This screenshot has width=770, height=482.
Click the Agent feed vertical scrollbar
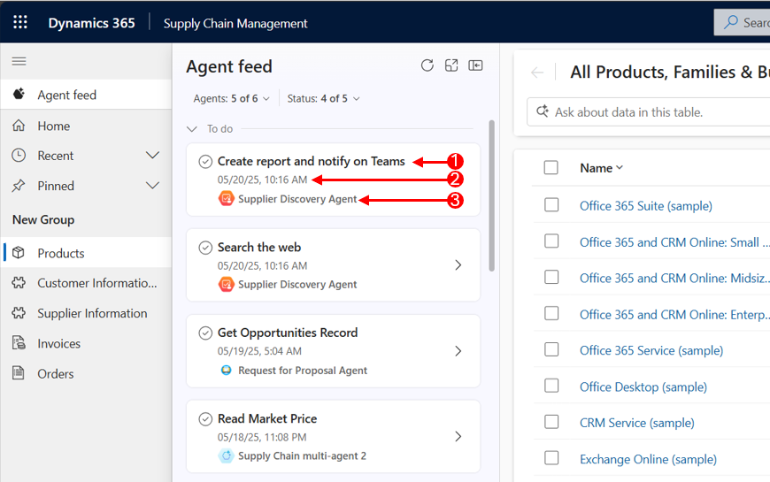point(491,195)
